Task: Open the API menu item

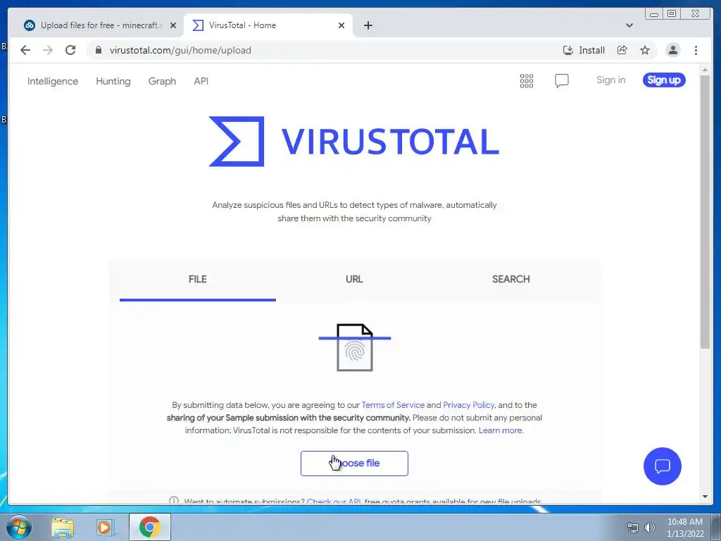Action: [x=201, y=81]
